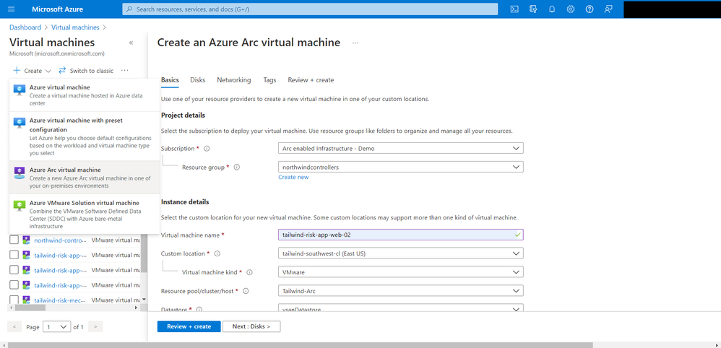This screenshot has width=721, height=348.
Task: Click the bottom page horizontal scrollbar
Action: coord(299,345)
